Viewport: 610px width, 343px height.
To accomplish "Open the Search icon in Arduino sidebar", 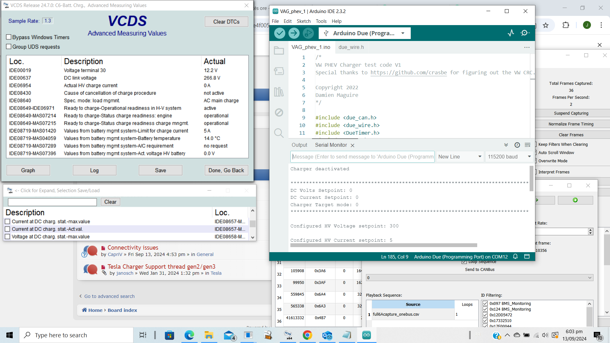I will click(279, 133).
